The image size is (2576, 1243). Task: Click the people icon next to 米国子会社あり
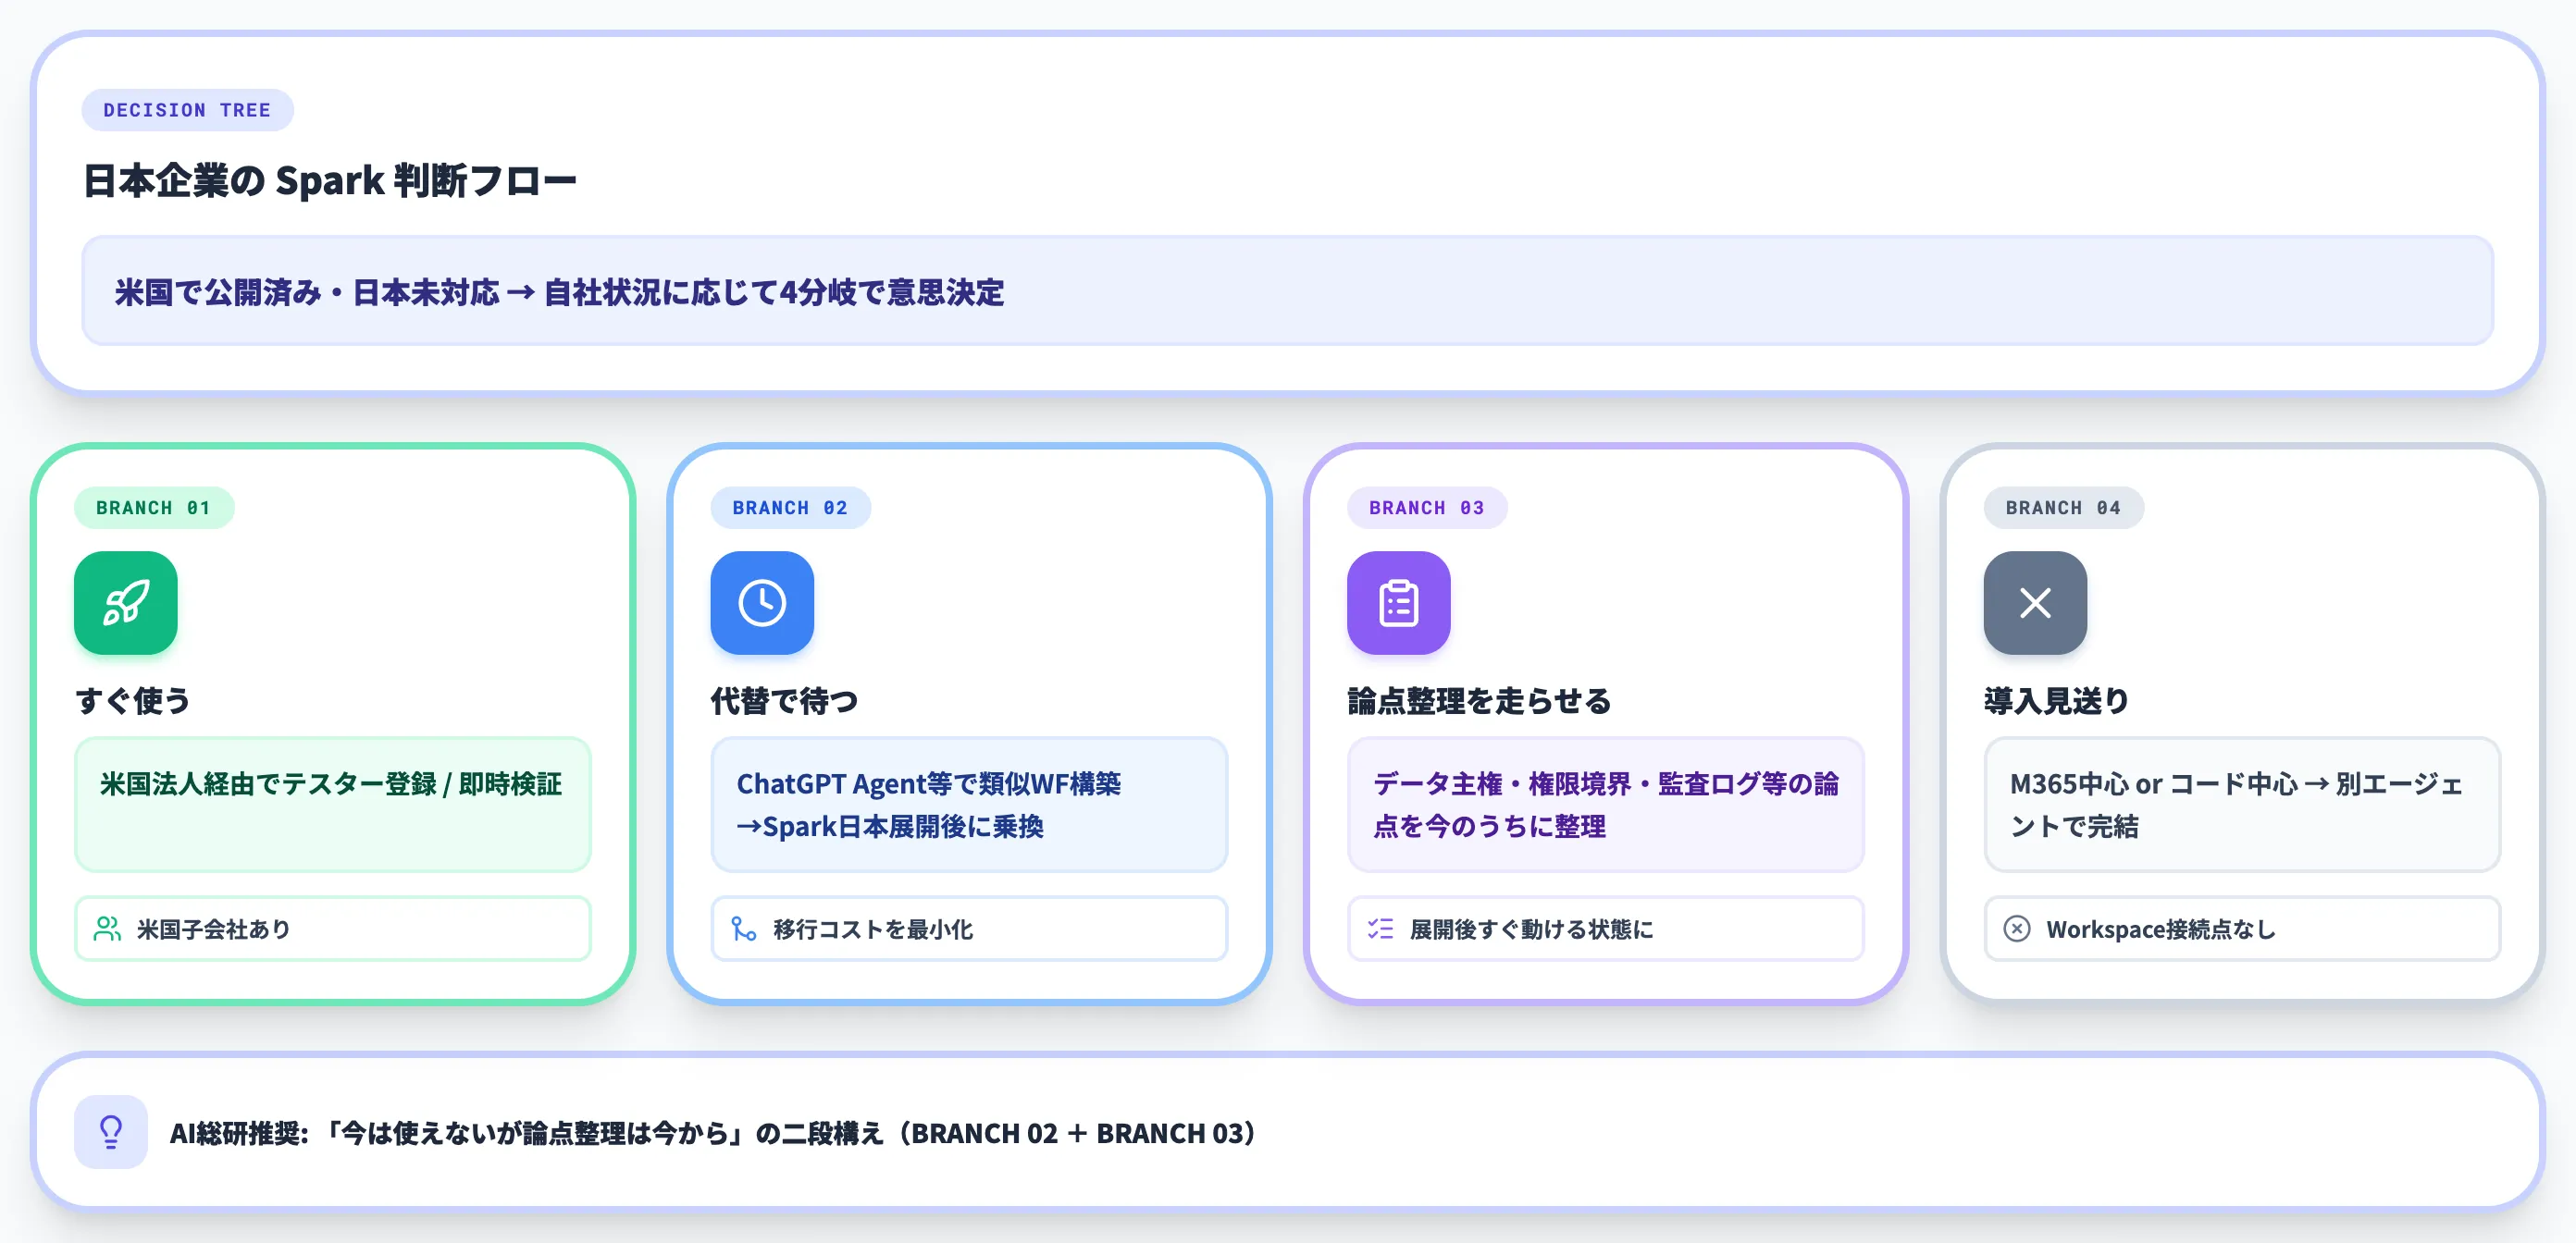point(107,929)
